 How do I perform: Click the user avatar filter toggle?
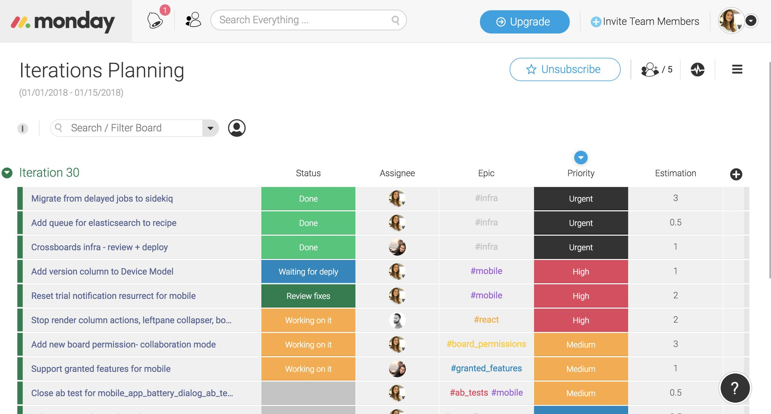point(236,127)
